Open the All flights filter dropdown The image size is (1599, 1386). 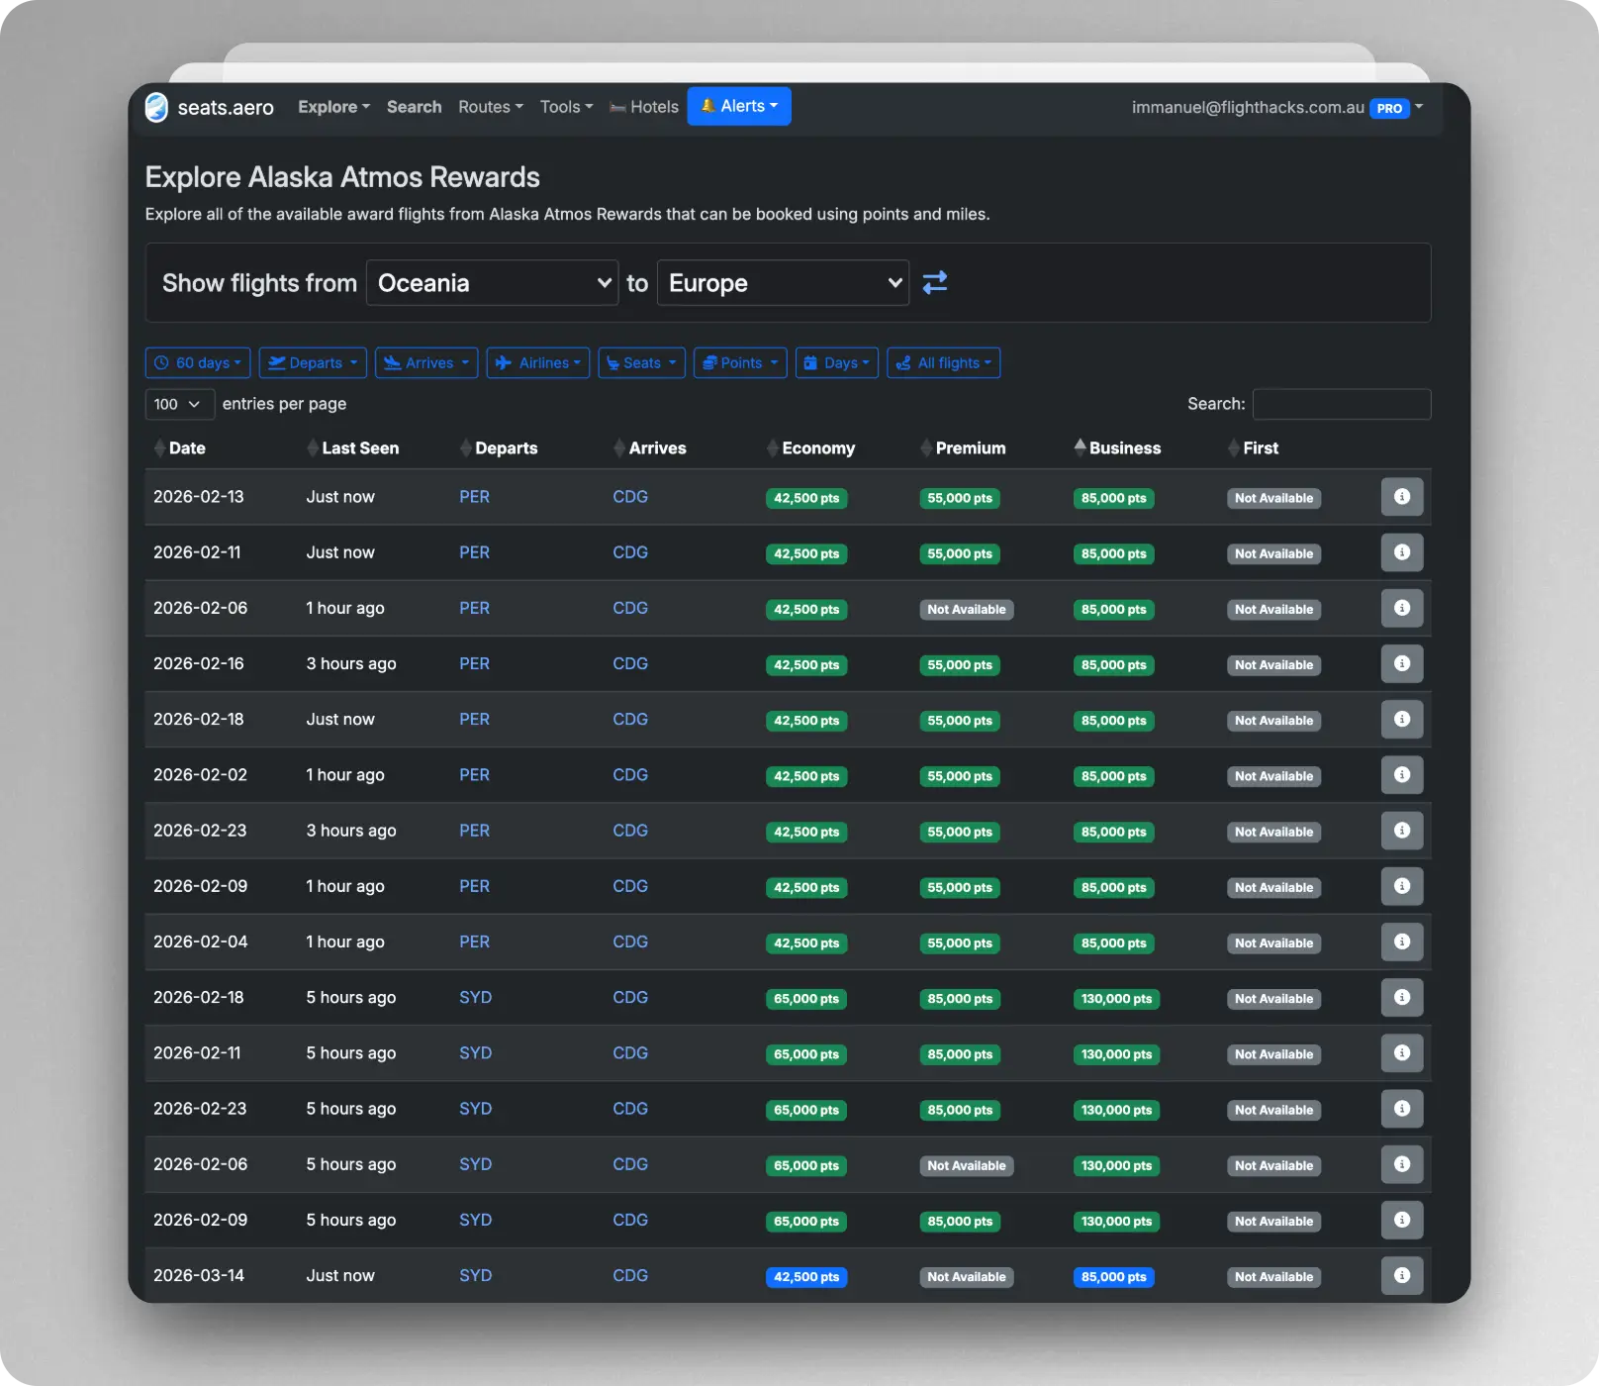pos(944,363)
